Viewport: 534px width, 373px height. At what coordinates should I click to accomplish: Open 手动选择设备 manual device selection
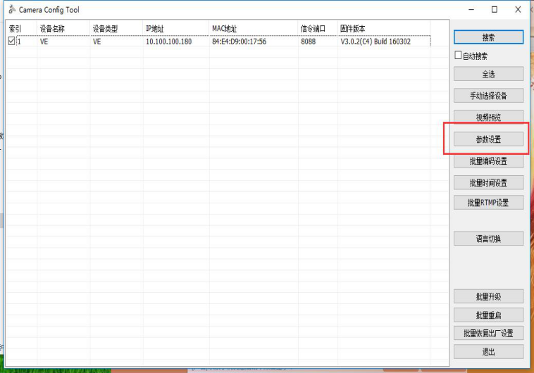[488, 95]
